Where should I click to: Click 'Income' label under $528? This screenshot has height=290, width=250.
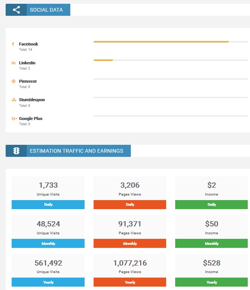tap(211, 272)
